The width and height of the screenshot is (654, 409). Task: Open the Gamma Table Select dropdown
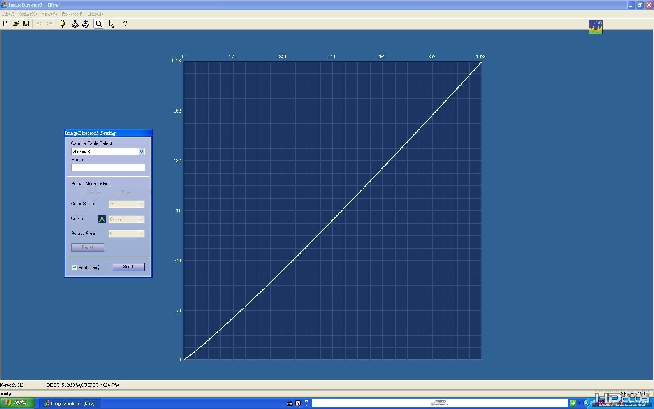point(141,152)
